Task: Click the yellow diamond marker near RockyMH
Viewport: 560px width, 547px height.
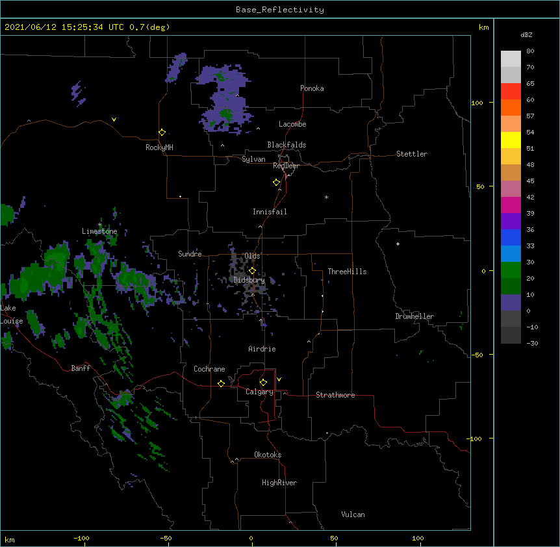Action: point(162,133)
